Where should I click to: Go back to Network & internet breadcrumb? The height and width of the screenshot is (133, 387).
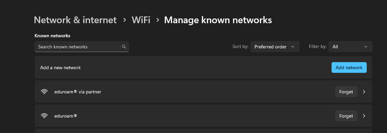(75, 20)
